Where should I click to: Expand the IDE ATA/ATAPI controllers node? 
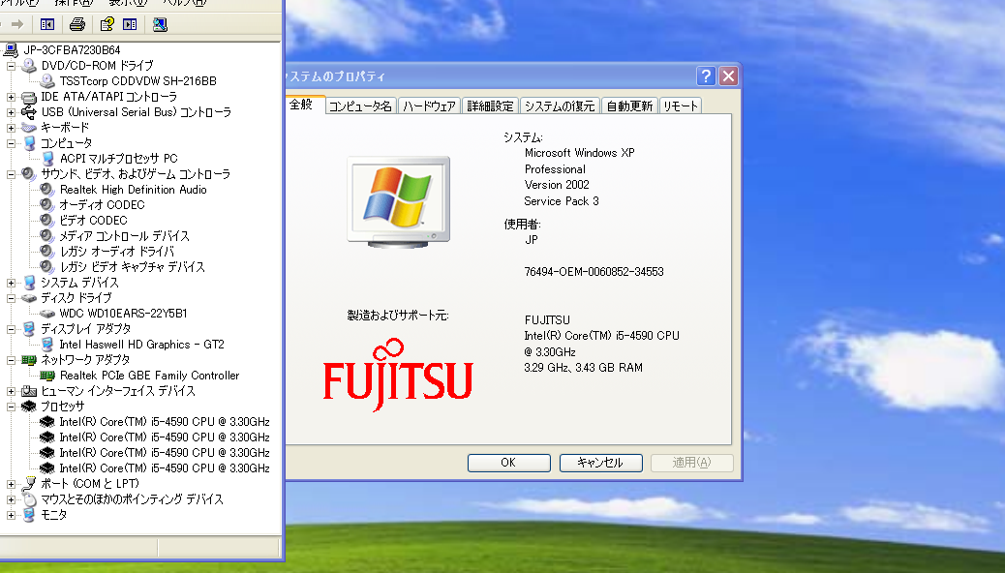tap(11, 97)
